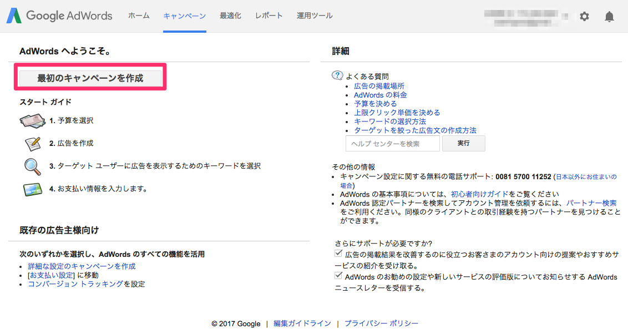Open コンバージョン トラッキング link
Viewport: 628px width, 334px height.
pyautogui.click(x=75, y=284)
